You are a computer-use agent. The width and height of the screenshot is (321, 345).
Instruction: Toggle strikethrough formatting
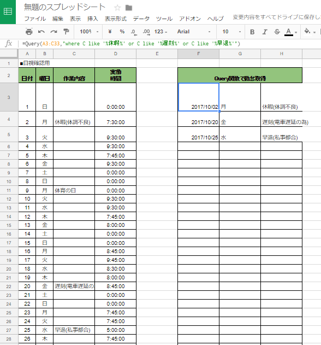(277, 32)
